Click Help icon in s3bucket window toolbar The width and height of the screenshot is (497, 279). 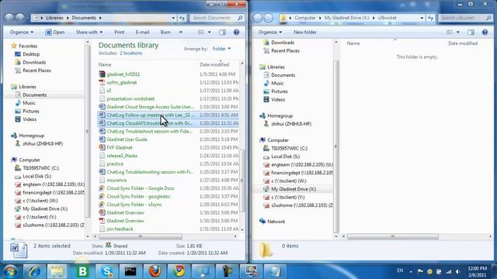tap(485, 33)
